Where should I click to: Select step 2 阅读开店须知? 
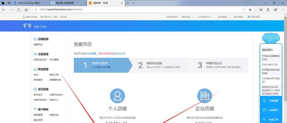click(x=161, y=65)
